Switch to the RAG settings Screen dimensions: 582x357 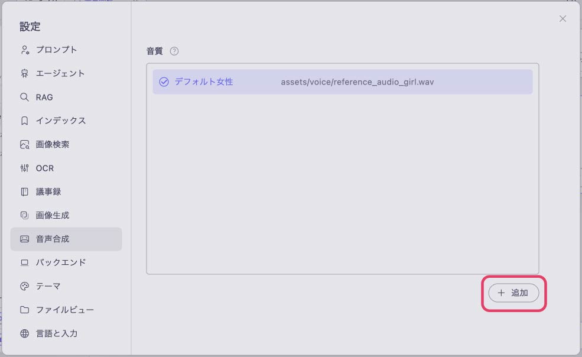click(66, 98)
